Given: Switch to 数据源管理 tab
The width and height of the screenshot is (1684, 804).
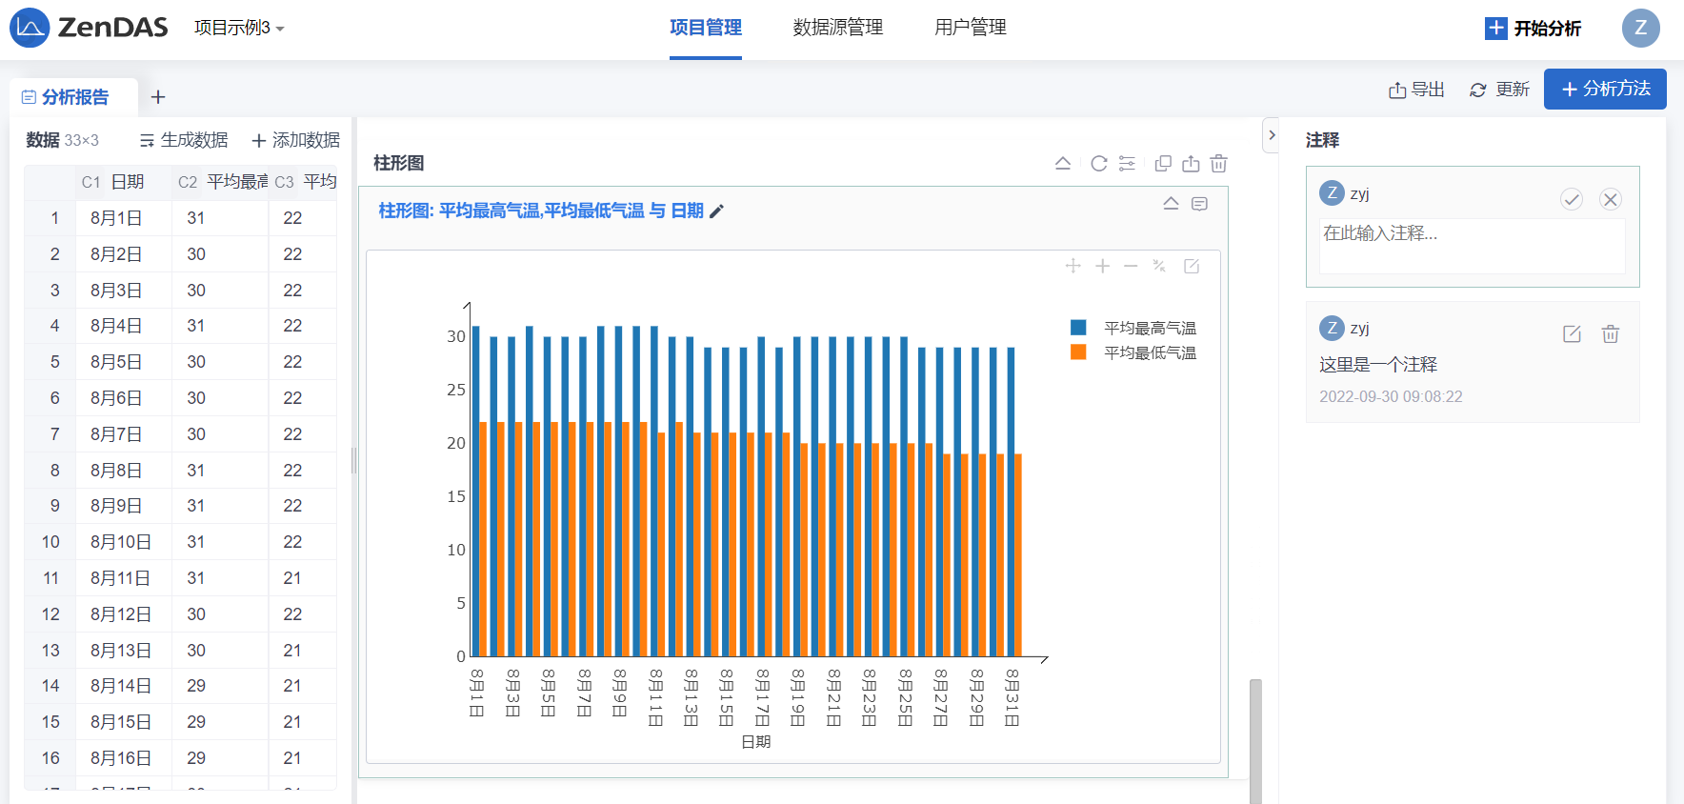Looking at the screenshot, I should (837, 29).
